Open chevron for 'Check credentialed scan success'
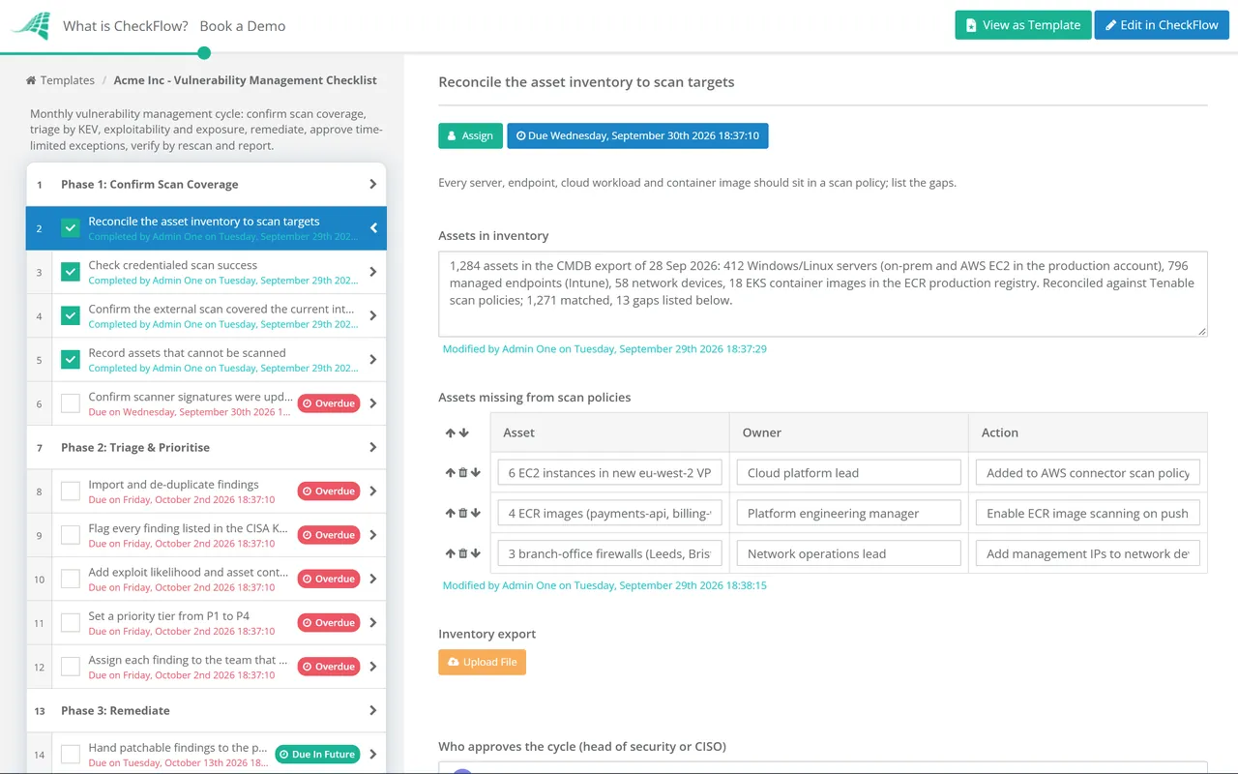1238x774 pixels. [373, 272]
